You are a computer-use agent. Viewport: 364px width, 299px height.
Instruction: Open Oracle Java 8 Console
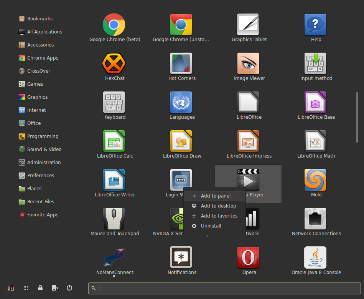tap(315, 261)
